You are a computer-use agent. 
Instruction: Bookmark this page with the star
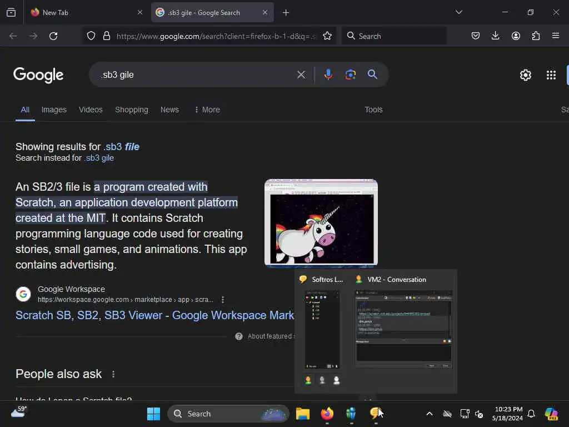[327, 36]
